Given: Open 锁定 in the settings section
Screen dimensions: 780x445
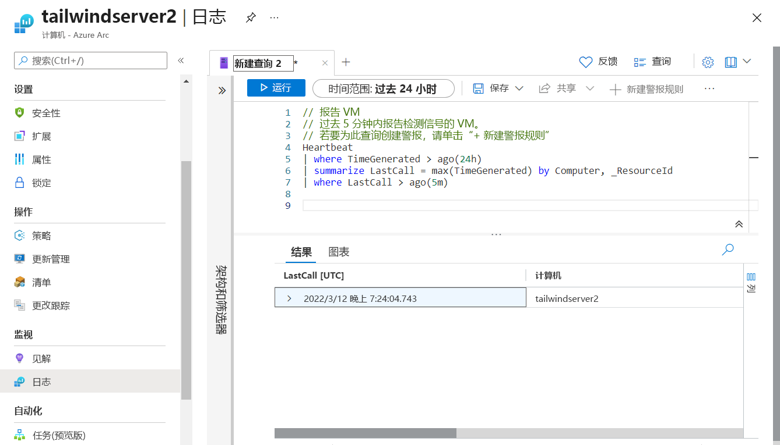Looking at the screenshot, I should pos(41,183).
